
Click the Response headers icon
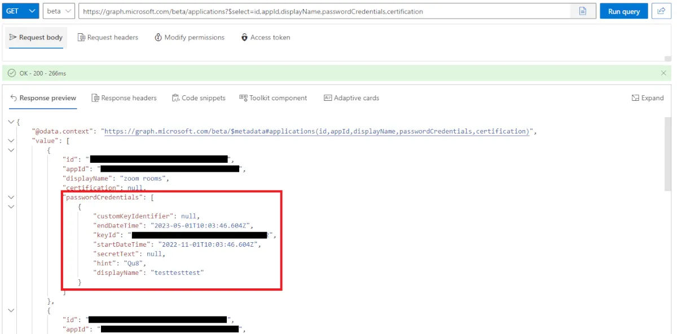coord(95,98)
